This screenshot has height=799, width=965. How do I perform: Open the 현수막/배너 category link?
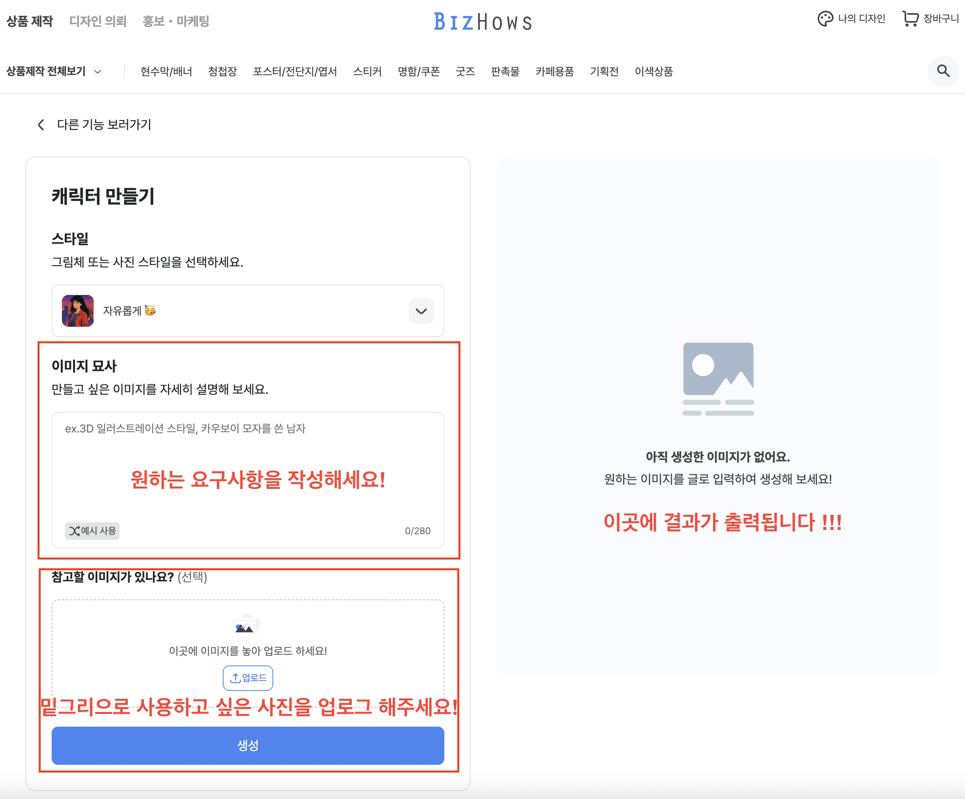166,71
